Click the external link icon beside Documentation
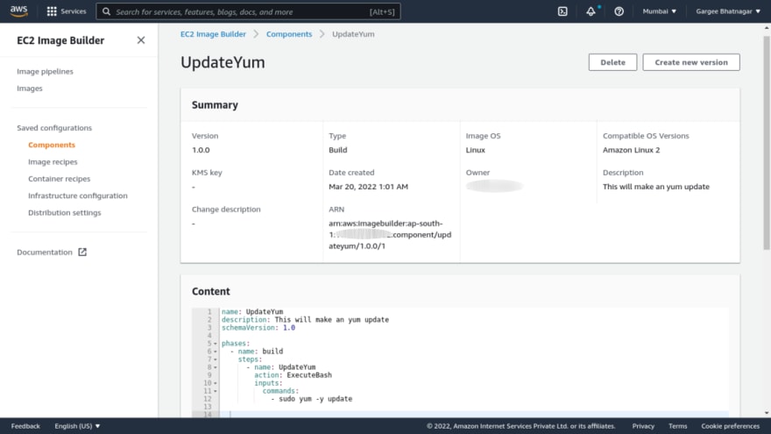 click(x=82, y=252)
